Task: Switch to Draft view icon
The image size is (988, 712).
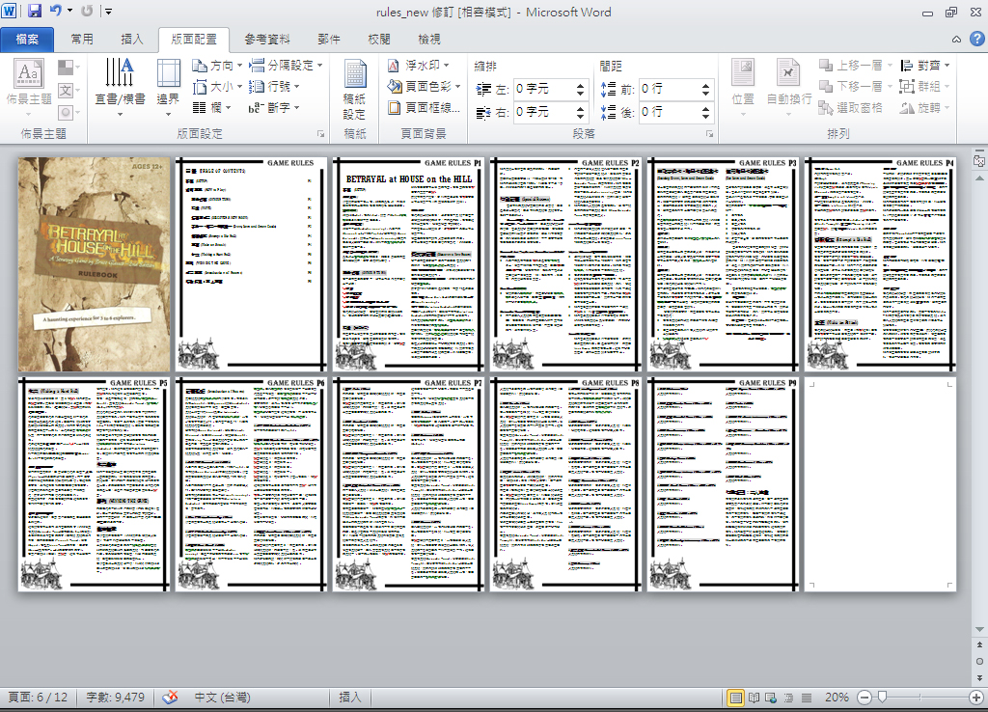Action: tap(806, 698)
